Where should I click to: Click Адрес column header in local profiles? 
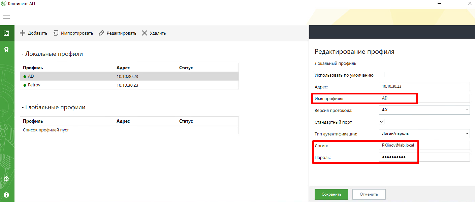pos(123,68)
